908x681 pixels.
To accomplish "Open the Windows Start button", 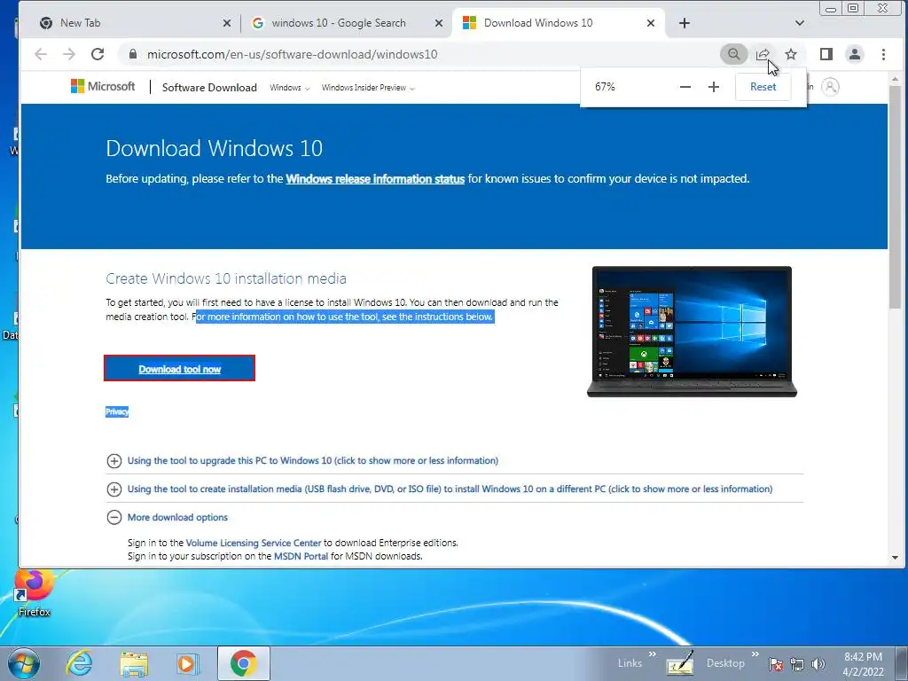I will [x=23, y=663].
